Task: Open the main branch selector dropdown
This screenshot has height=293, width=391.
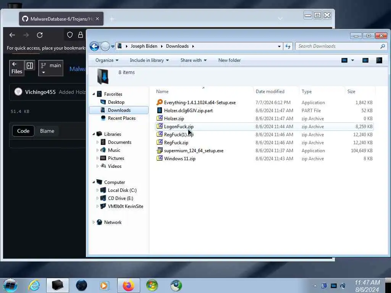Action: tap(51, 68)
